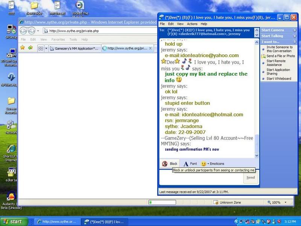This screenshot has width=301, height=226.
Task: Open the Favorites Center star icon
Action: 23,47
